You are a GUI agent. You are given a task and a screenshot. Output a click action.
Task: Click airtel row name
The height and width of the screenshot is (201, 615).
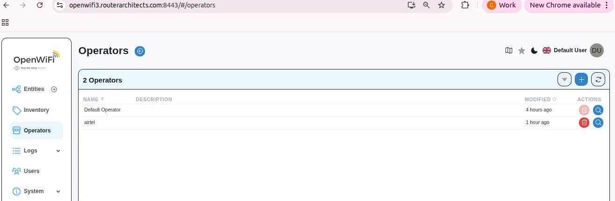pyautogui.click(x=90, y=122)
